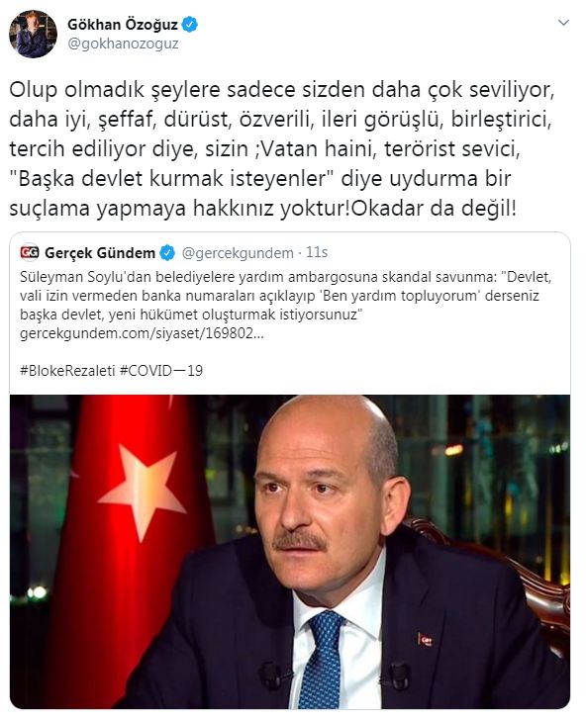Screen dimensions: 586x721
Task: Click the Gerçek Gündem GG logo icon
Action: pyautogui.click(x=30, y=252)
